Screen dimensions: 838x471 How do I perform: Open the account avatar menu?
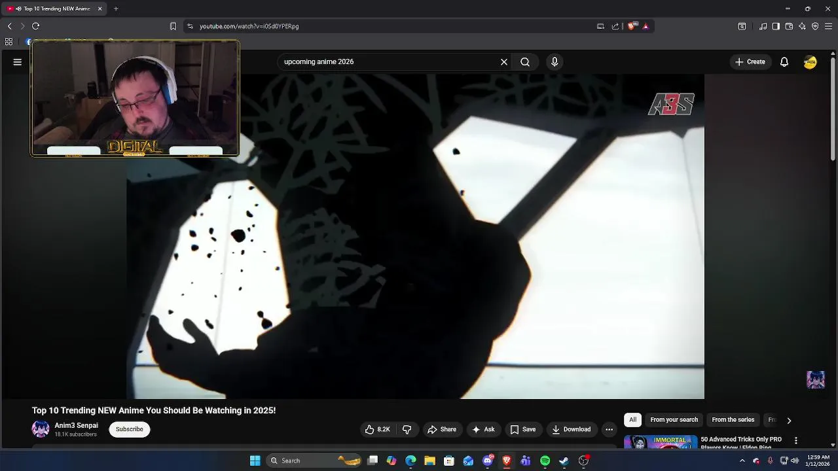[810, 62]
